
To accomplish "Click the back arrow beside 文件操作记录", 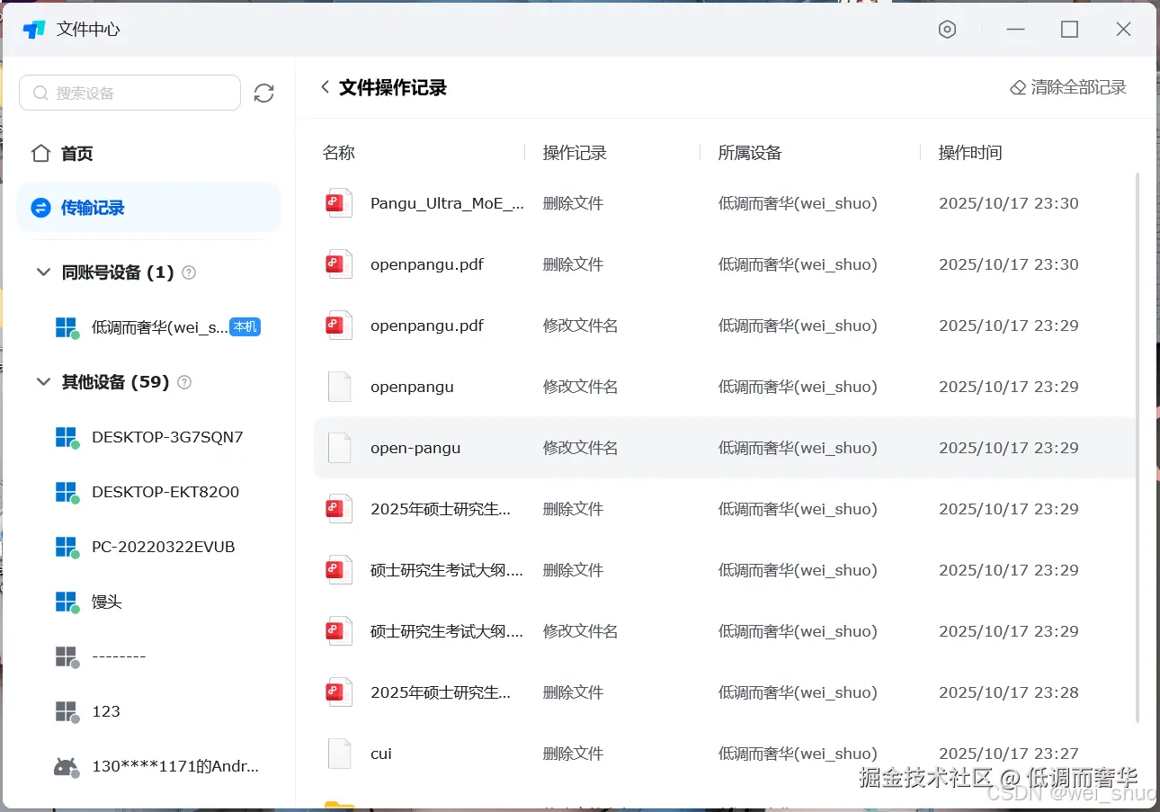I will coord(324,87).
